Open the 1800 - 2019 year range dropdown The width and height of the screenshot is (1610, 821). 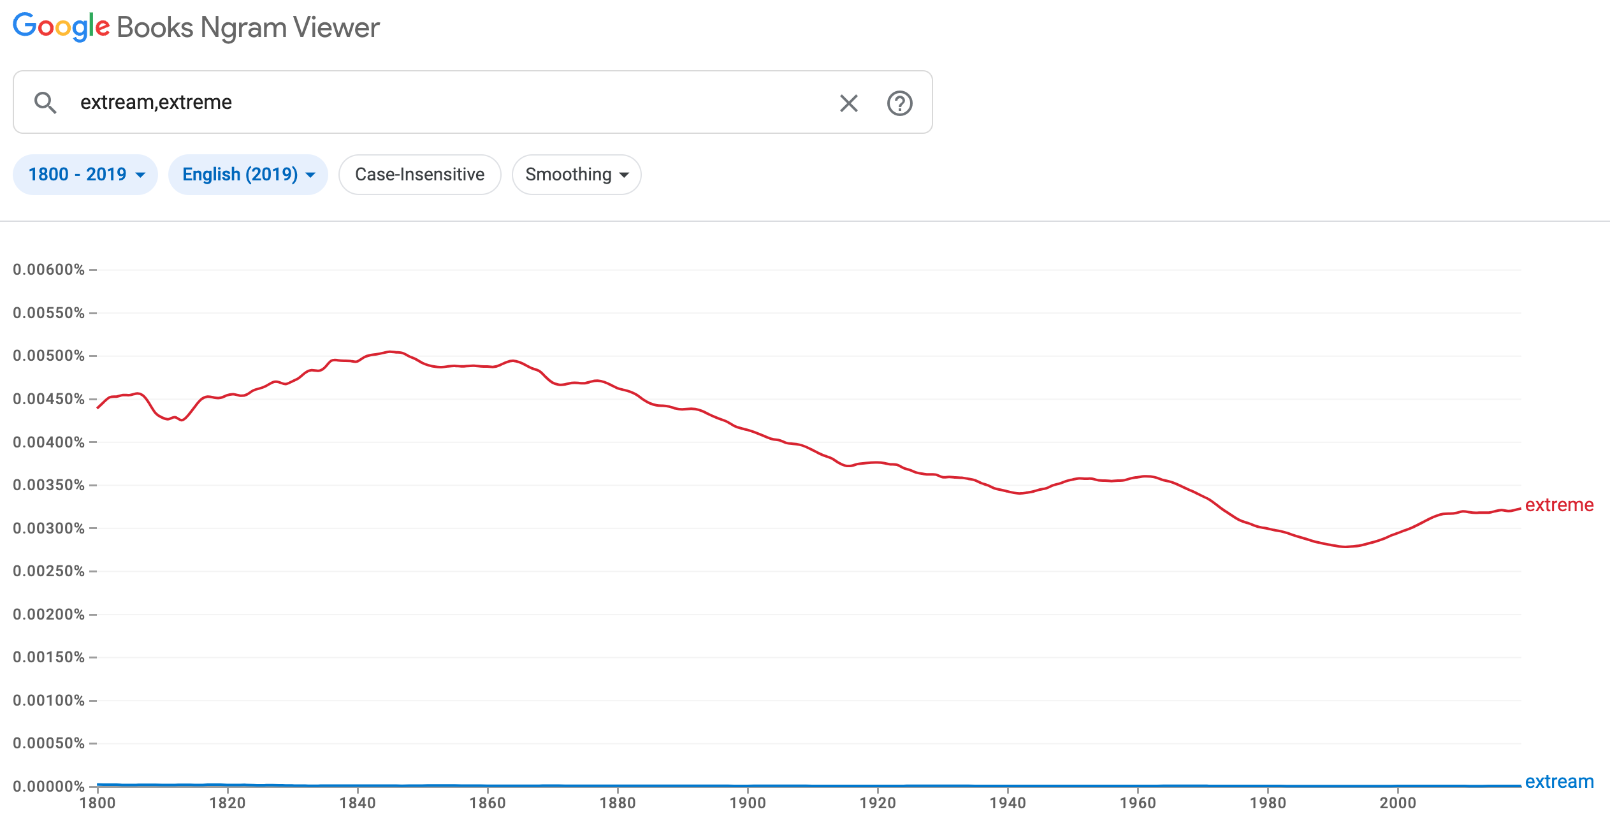(85, 175)
